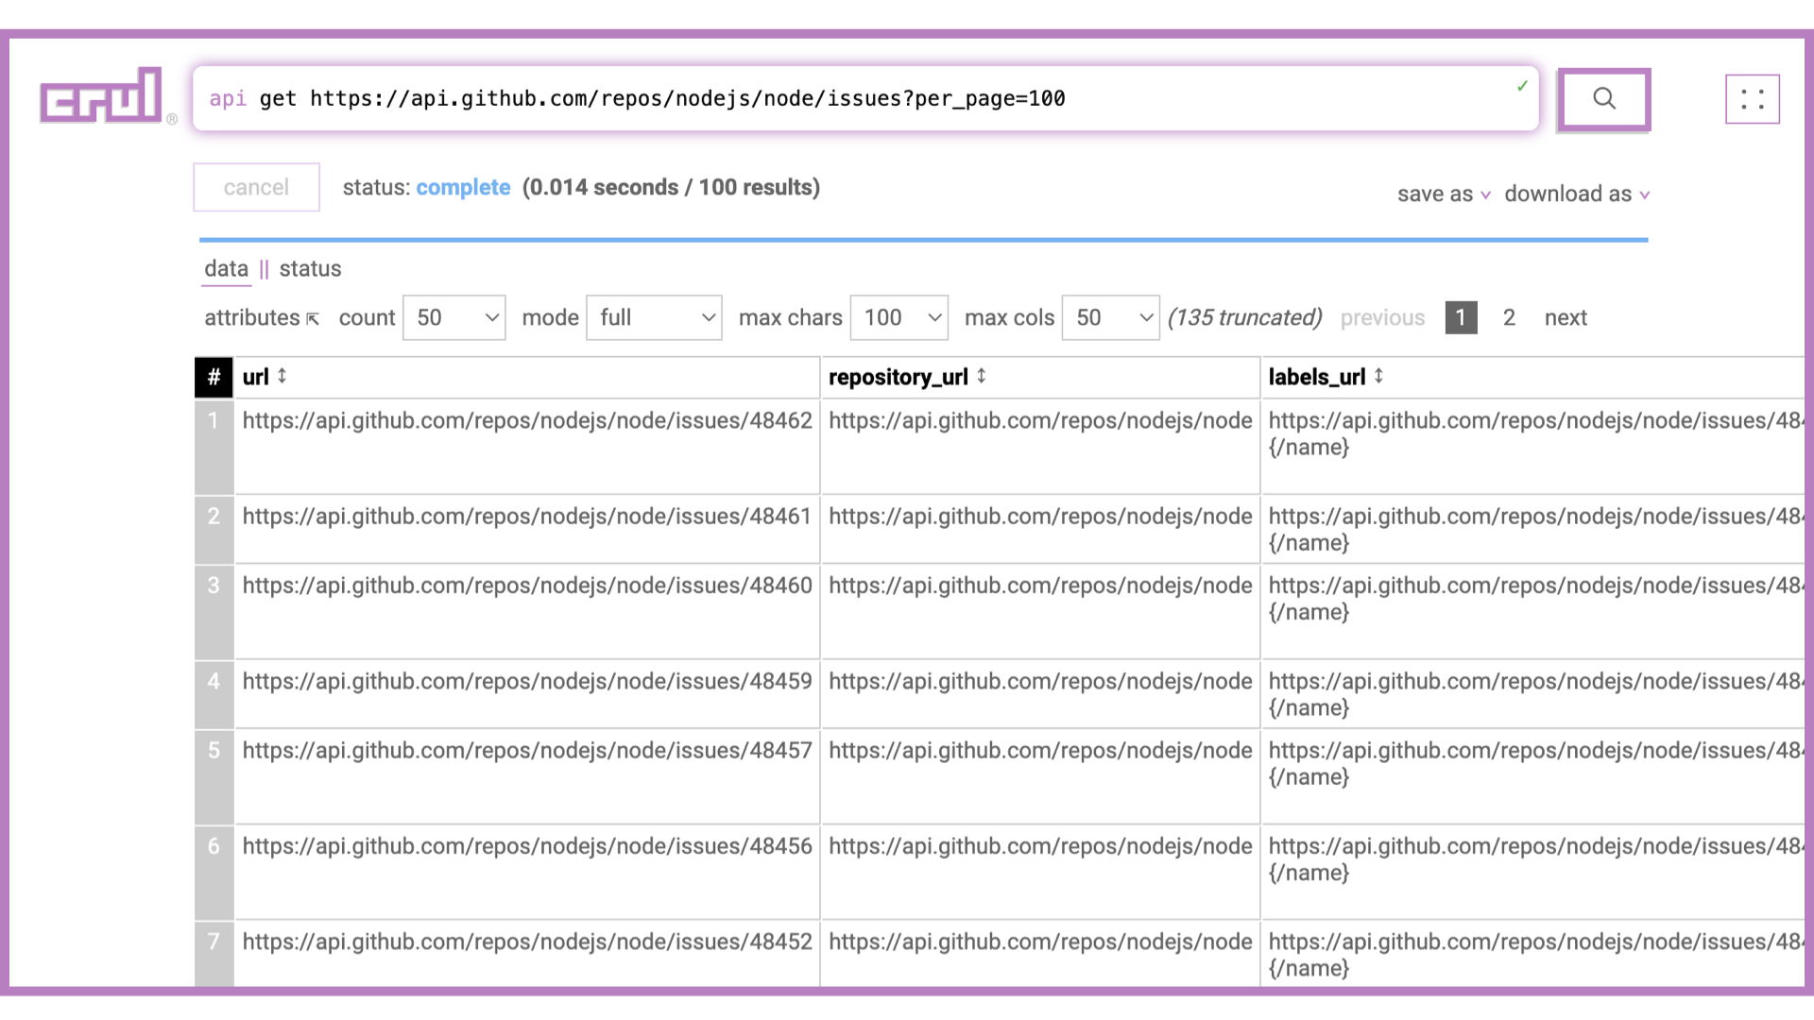Open the four-dot grid menu icon
The image size is (1814, 1020).
coord(1753,99)
